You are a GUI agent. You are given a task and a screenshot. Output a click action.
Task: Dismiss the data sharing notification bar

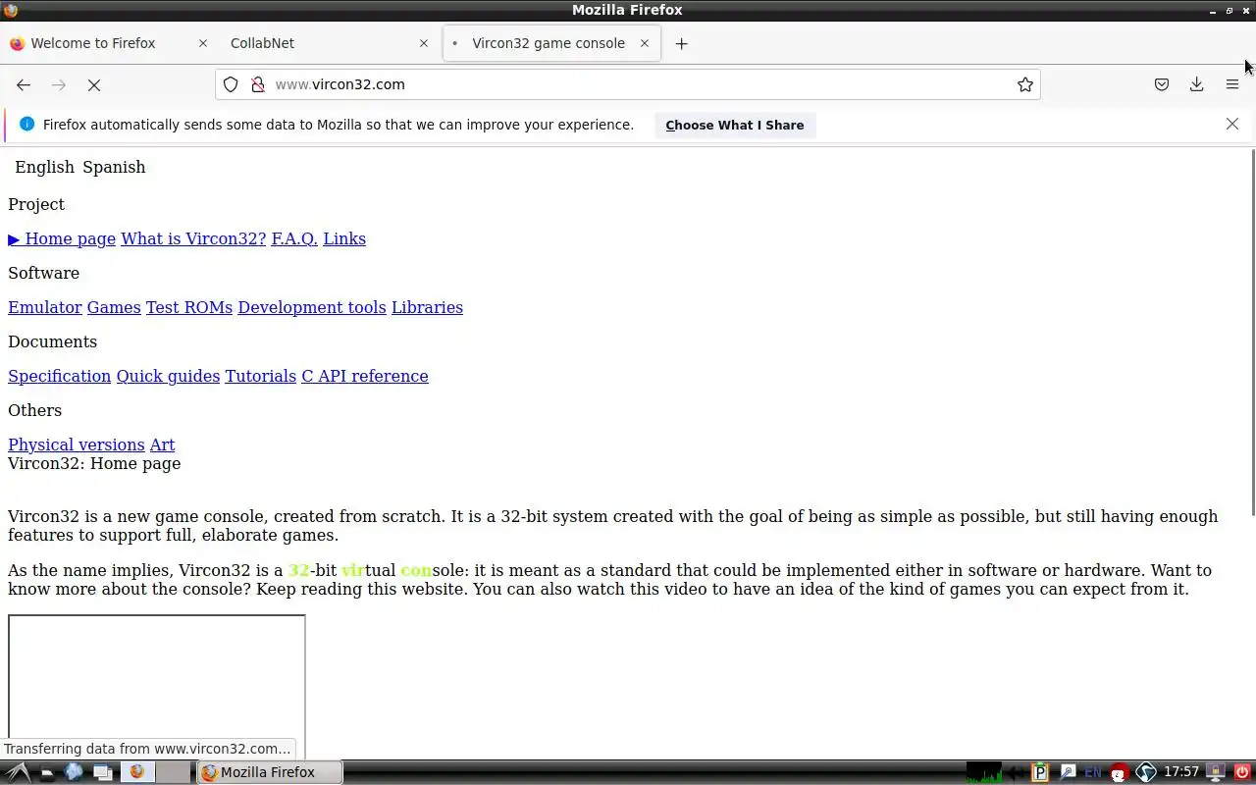click(1232, 125)
